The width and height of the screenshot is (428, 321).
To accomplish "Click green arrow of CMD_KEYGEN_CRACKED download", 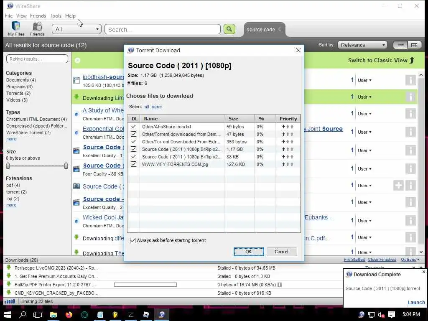I will (x=9, y=293).
